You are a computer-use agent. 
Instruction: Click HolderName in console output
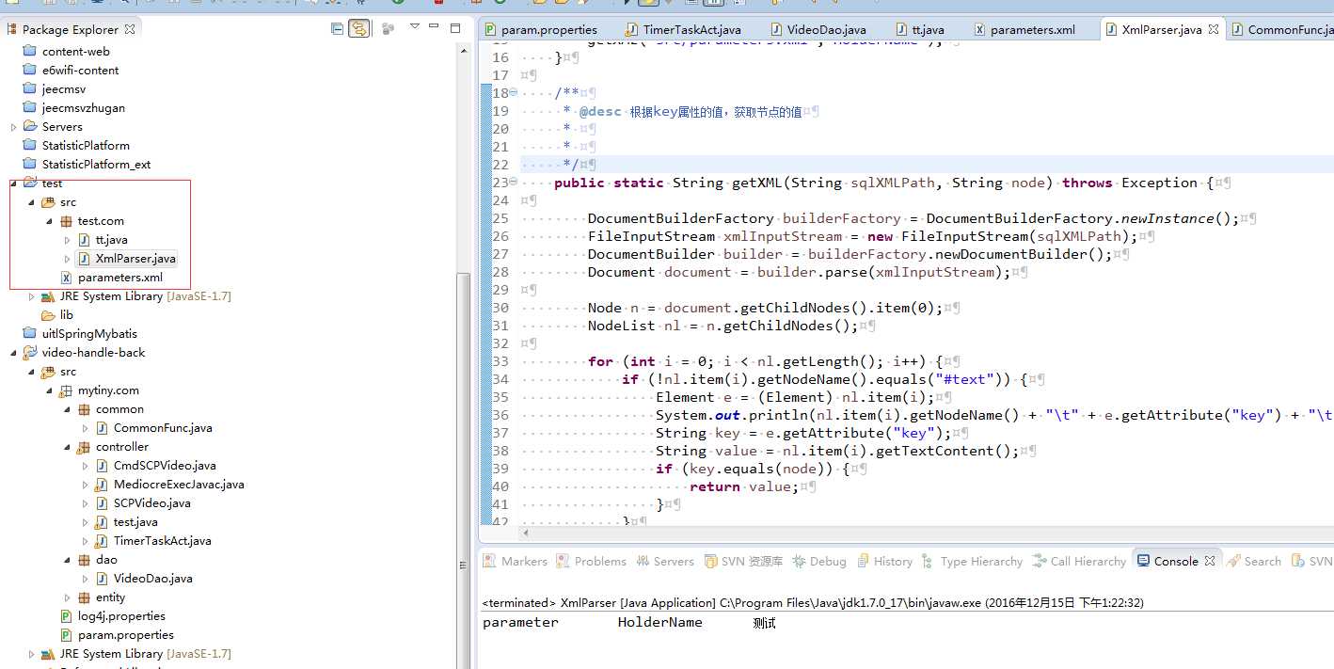tap(659, 623)
